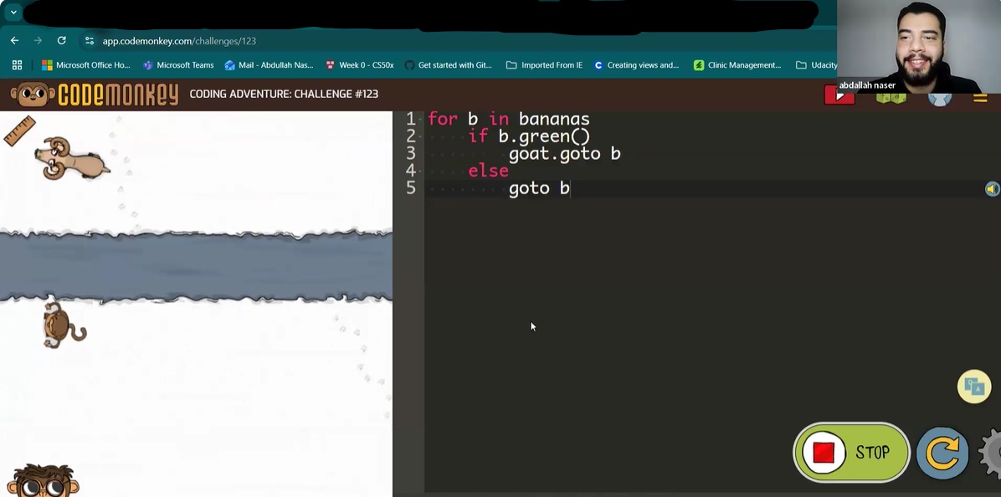Click the goat character

tap(71, 158)
